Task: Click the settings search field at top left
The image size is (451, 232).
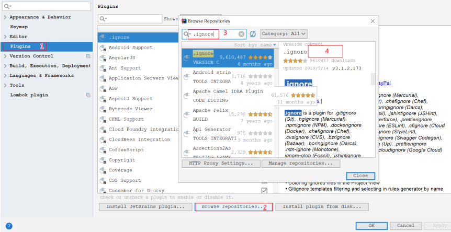Action: coord(47,6)
